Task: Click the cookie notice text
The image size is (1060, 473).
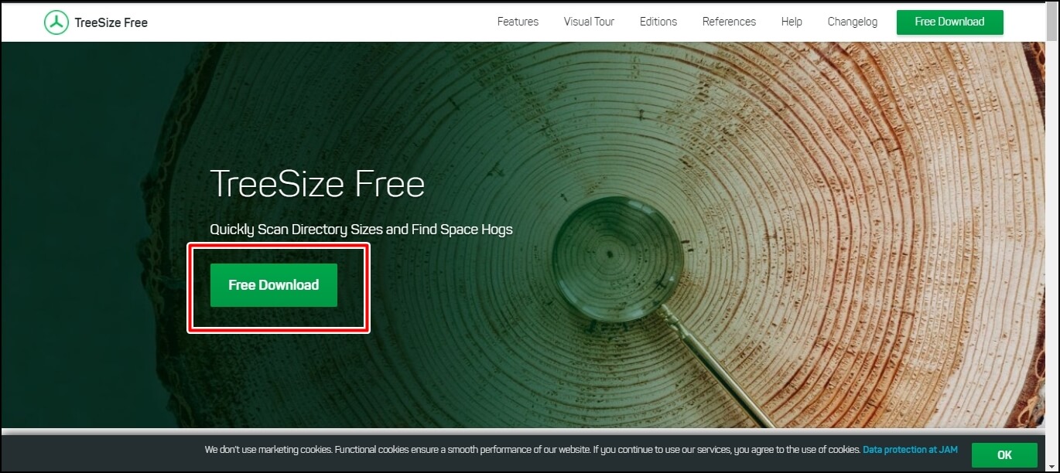Action: [x=532, y=449]
